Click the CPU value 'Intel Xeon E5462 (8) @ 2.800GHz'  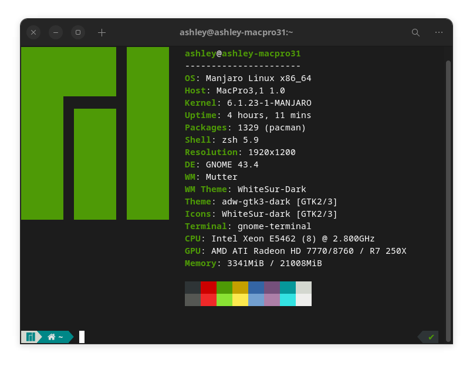293,239
